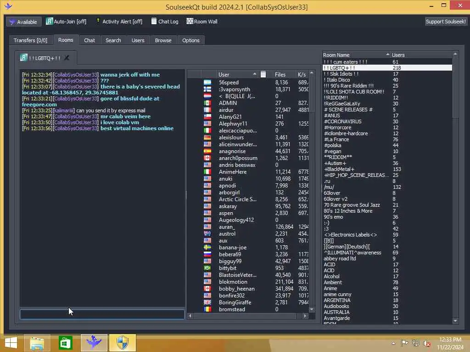The width and height of the screenshot is (470, 352).
Task: Select user 'blokmotion' in the user list
Action: coord(248,282)
